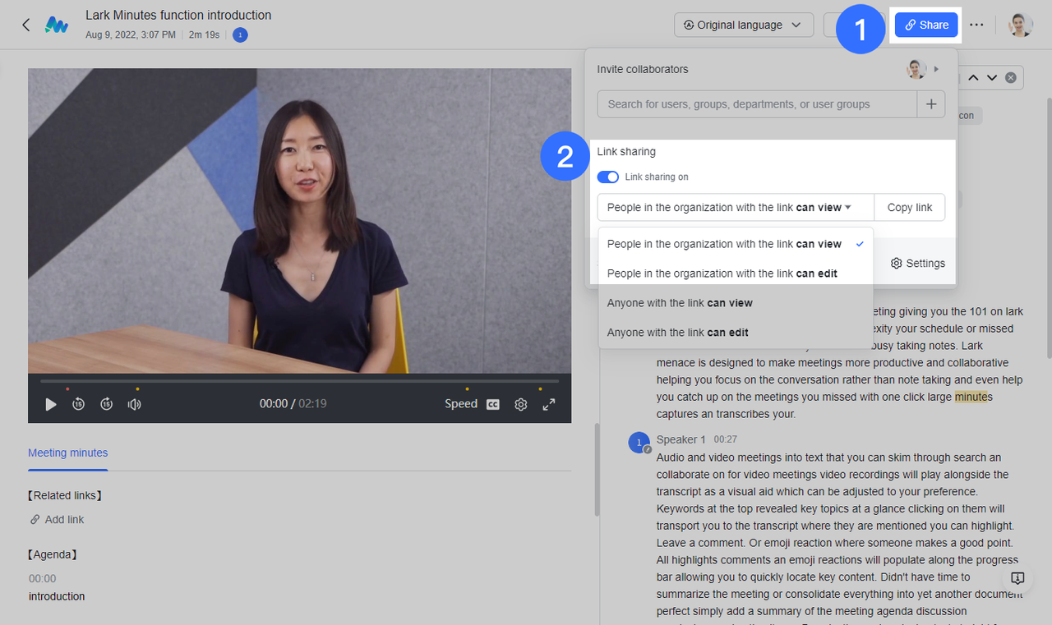The width and height of the screenshot is (1052, 625).
Task: Turn off the Link sharing toggle
Action: [x=608, y=177]
